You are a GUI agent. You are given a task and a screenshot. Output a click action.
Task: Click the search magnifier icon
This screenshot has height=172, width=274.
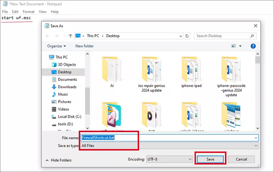[252, 36]
